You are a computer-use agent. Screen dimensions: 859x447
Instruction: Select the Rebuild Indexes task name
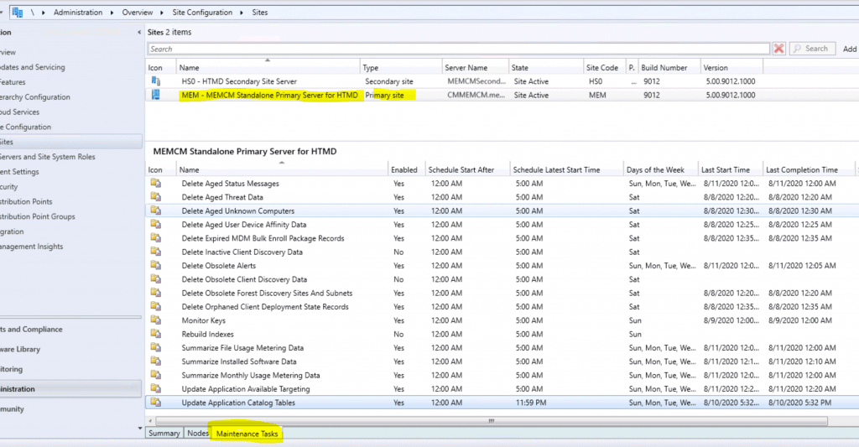[208, 334]
